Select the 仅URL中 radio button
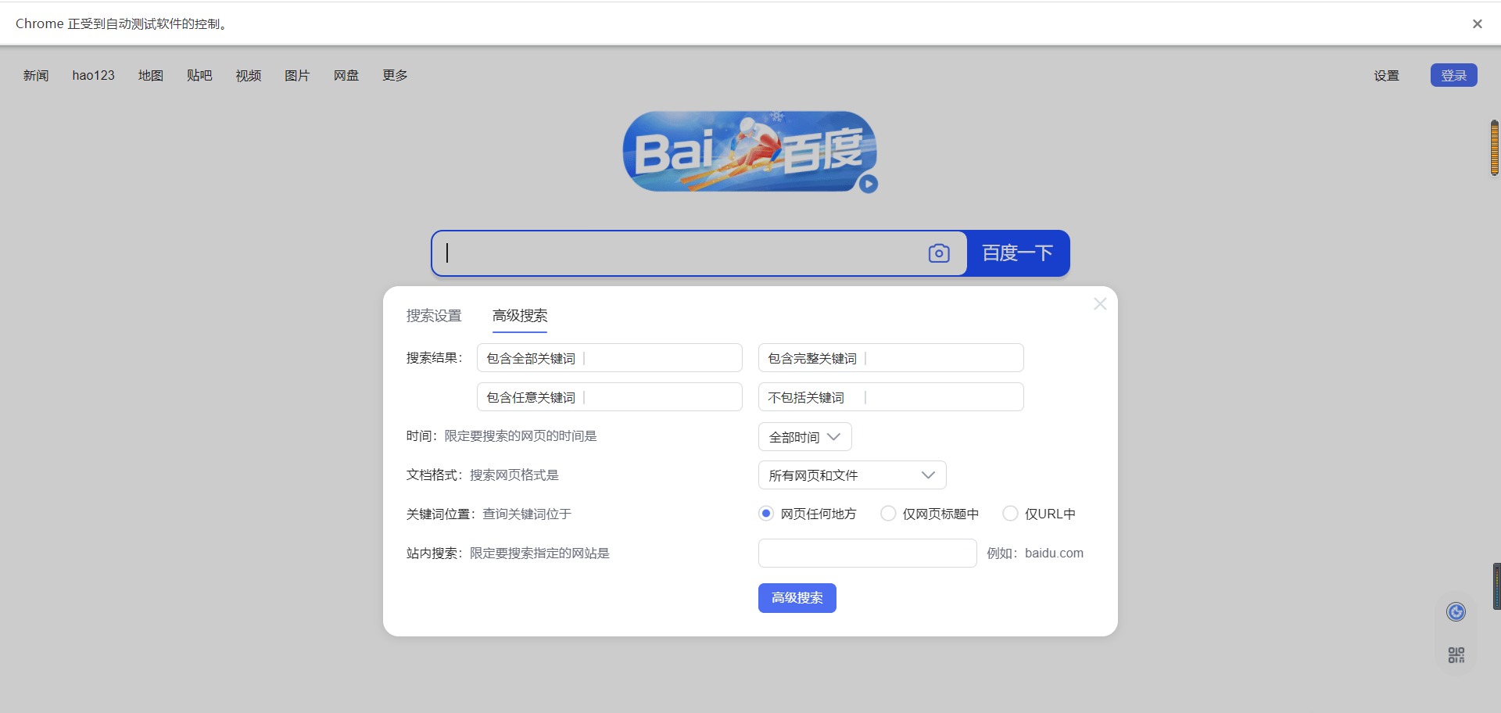Viewport: 1501px width, 713px height. pos(1010,514)
